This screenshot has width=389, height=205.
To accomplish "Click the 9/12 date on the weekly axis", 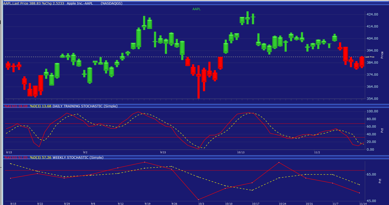I will point(121,204).
